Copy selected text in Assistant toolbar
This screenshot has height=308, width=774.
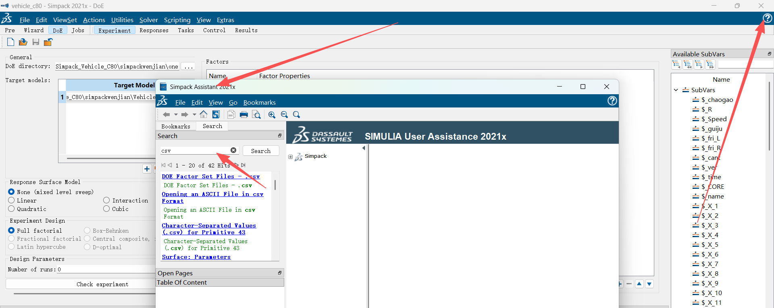tap(231, 115)
